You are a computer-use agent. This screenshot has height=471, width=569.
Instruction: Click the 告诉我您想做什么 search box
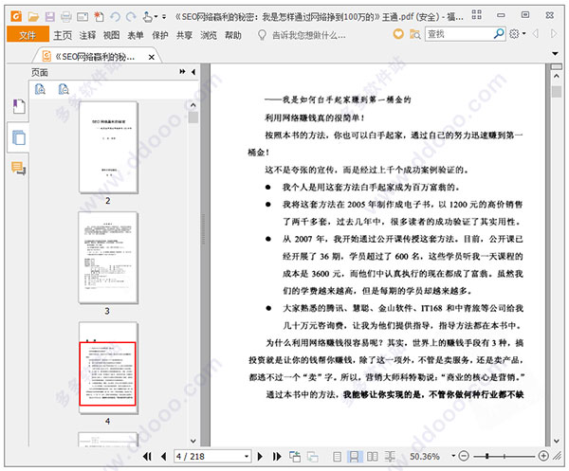tap(308, 35)
